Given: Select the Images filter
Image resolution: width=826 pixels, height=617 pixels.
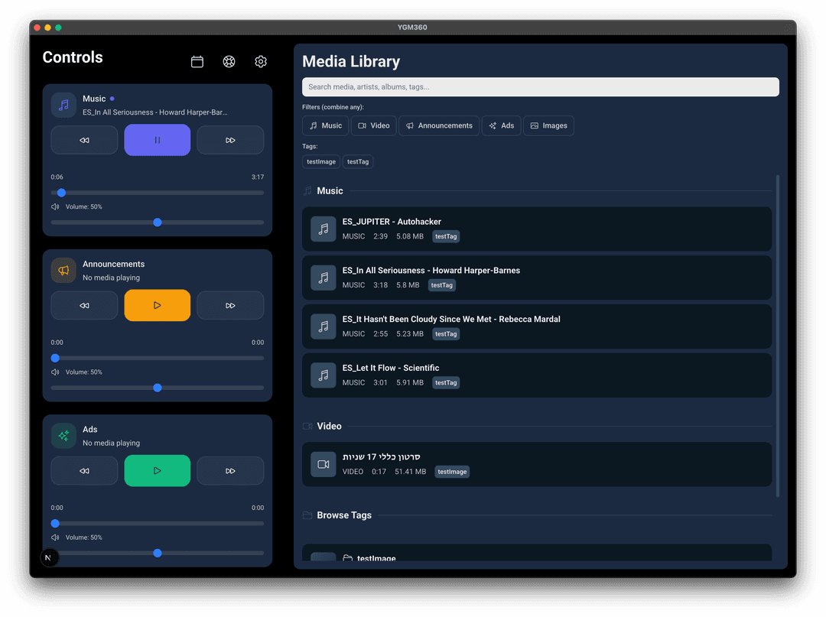Looking at the screenshot, I should 548,125.
